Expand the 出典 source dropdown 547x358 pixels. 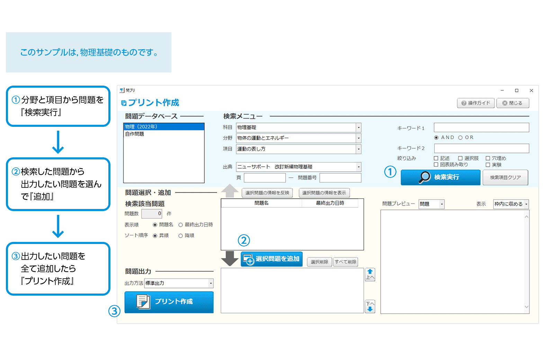[x=358, y=167]
